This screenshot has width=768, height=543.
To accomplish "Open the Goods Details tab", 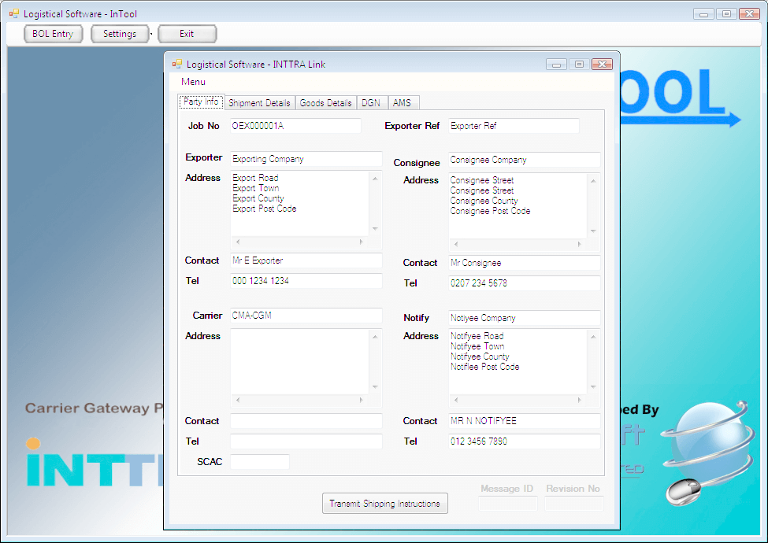I will pos(326,103).
